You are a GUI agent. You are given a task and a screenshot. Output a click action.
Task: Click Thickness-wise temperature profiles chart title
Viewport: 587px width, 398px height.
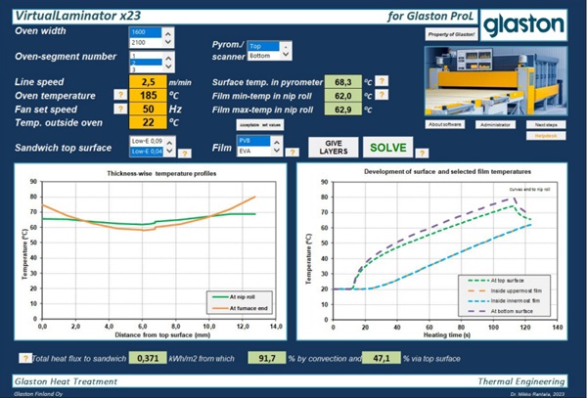[161, 173]
